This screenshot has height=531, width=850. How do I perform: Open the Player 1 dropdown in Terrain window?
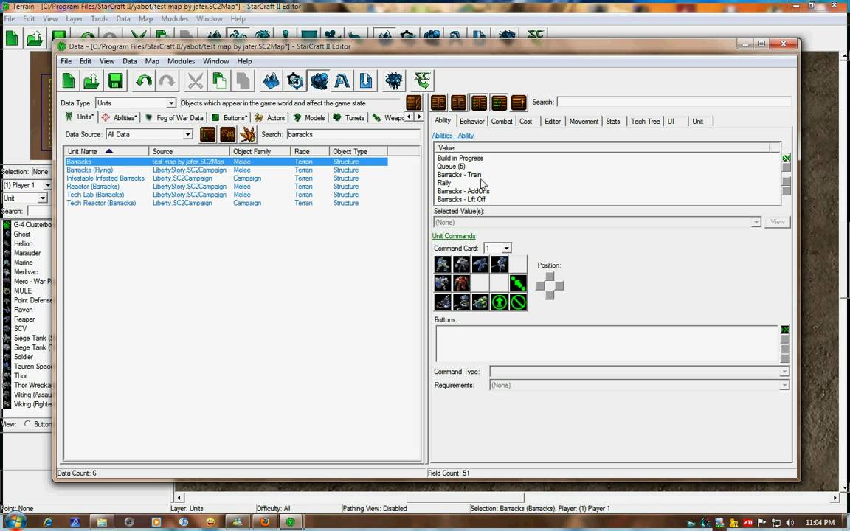[x=27, y=185]
